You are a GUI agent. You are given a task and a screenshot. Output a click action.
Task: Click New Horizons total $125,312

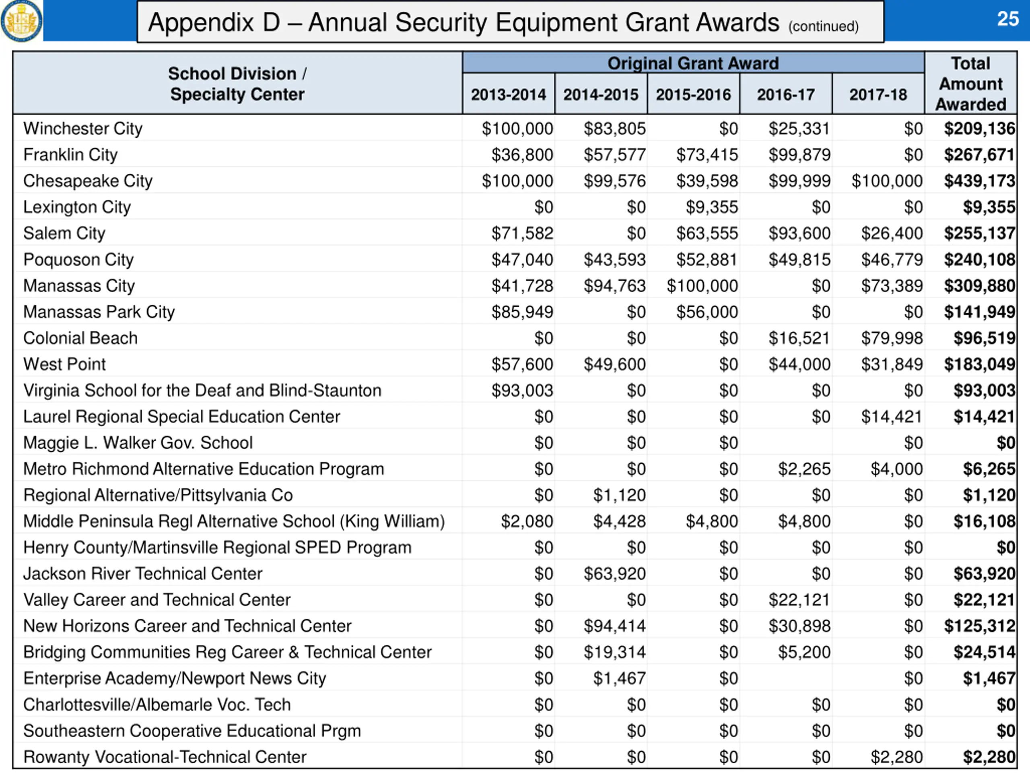tap(979, 626)
